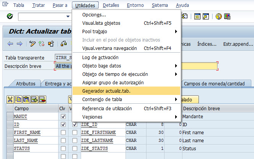254x159 pixels.
Task: Open the Pasar a menu
Action: [60, 5]
